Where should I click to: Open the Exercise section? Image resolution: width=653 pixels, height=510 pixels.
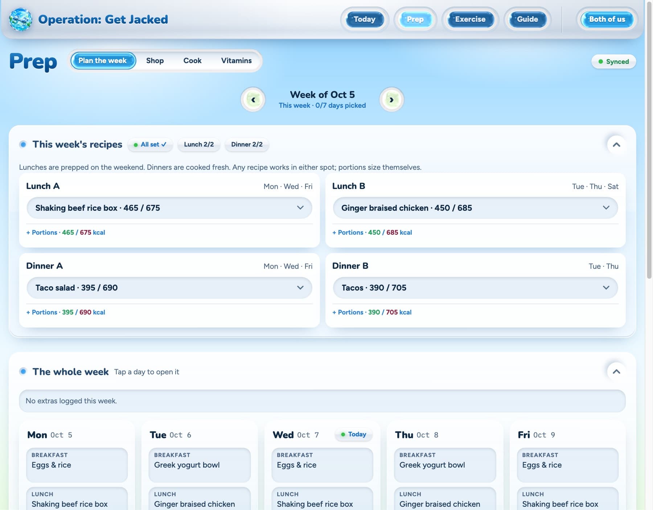click(x=470, y=19)
